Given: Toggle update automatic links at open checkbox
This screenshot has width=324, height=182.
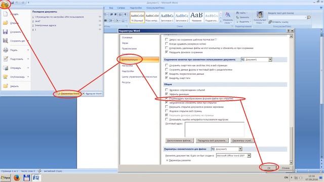Looking at the screenshot, I should point(167,102).
